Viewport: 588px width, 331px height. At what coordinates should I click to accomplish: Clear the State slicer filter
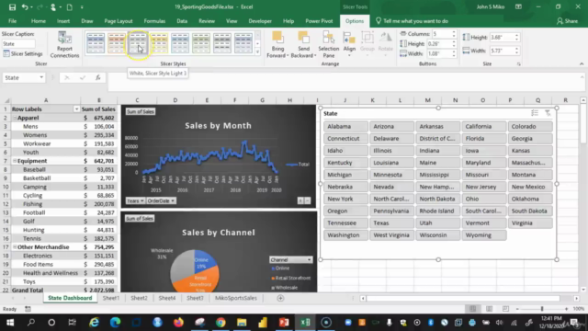point(548,113)
